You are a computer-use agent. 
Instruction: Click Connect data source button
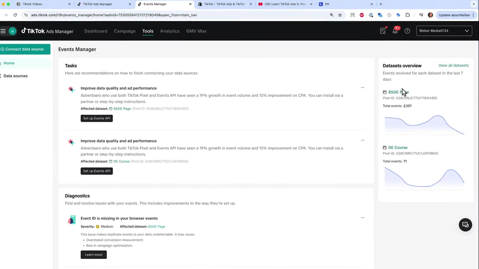[25, 49]
